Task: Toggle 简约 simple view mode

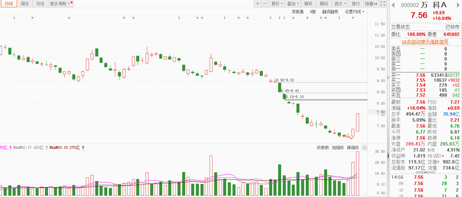Action: point(355,4)
